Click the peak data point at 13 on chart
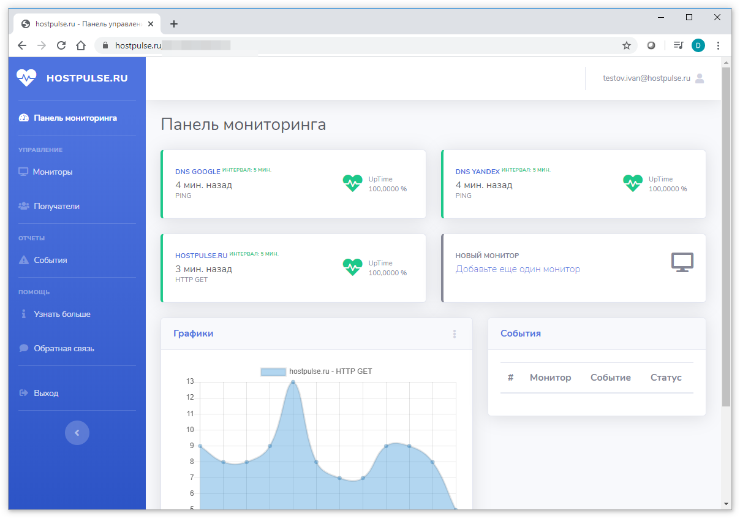This screenshot has height=518, width=740. [x=293, y=382]
